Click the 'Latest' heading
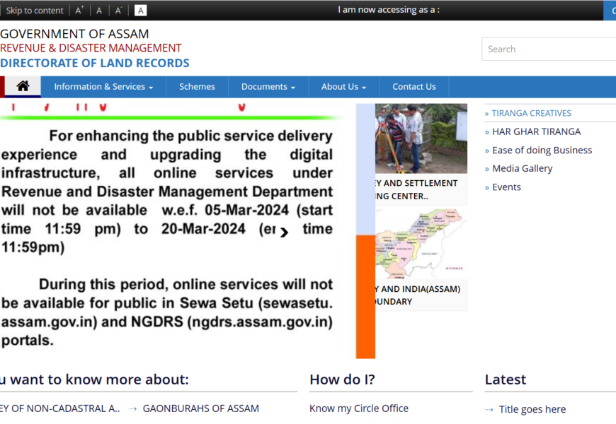The height and width of the screenshot is (424, 616). tap(506, 379)
